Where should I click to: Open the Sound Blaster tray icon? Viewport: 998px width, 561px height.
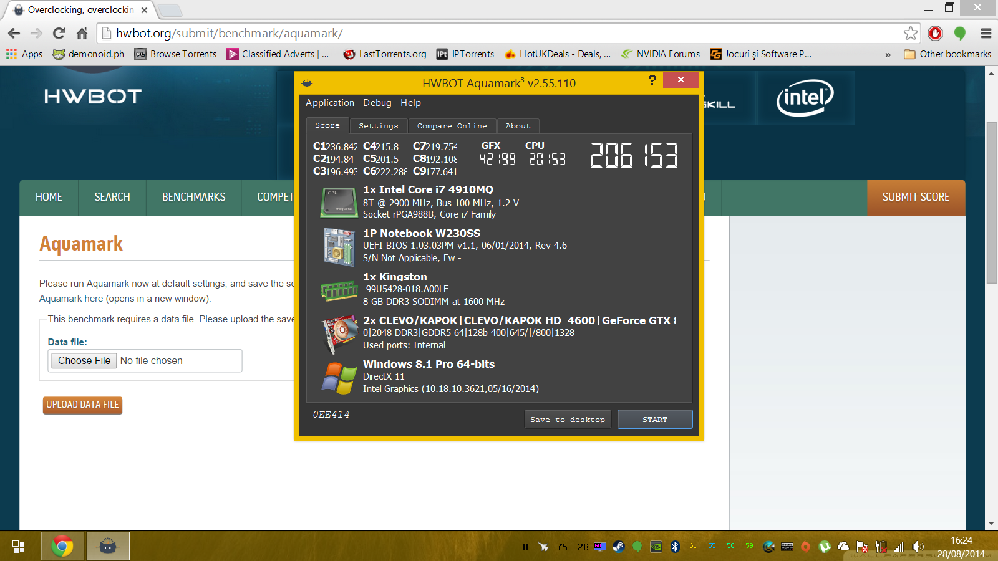tap(787, 547)
